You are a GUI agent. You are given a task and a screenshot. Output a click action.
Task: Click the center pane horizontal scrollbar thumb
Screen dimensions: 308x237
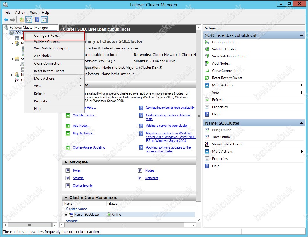124,225
